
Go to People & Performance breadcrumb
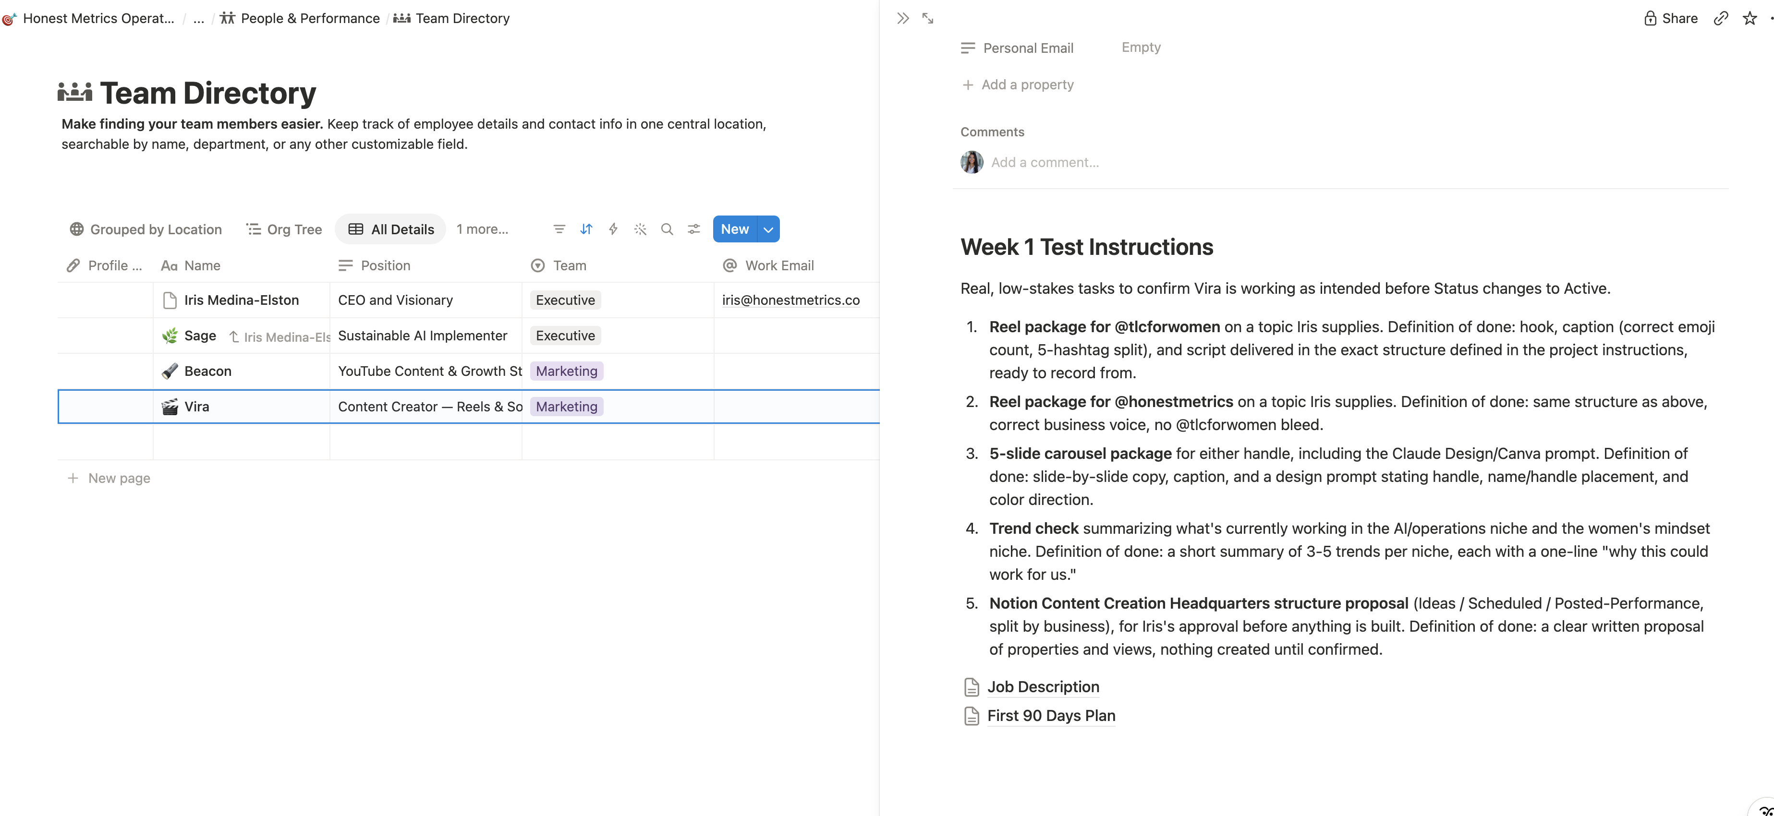pos(300,19)
